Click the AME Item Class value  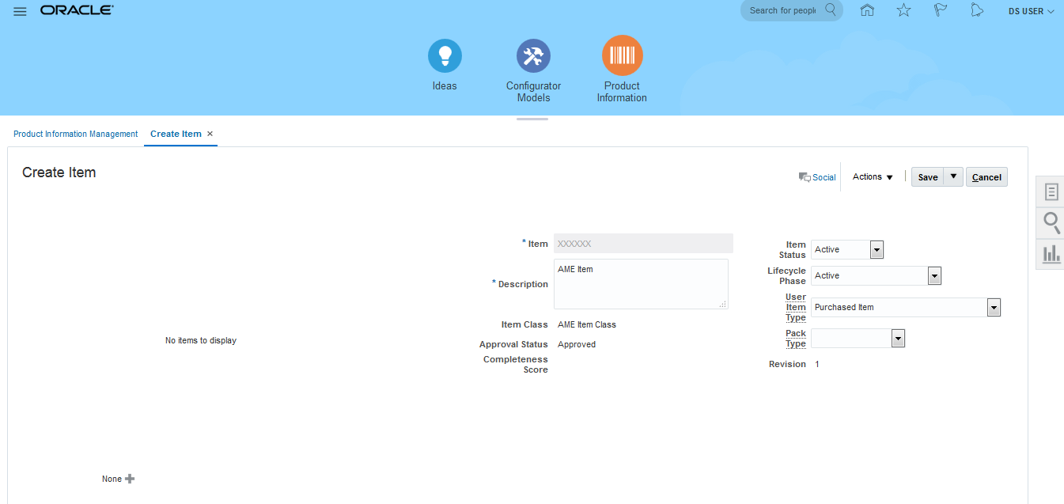[587, 324]
